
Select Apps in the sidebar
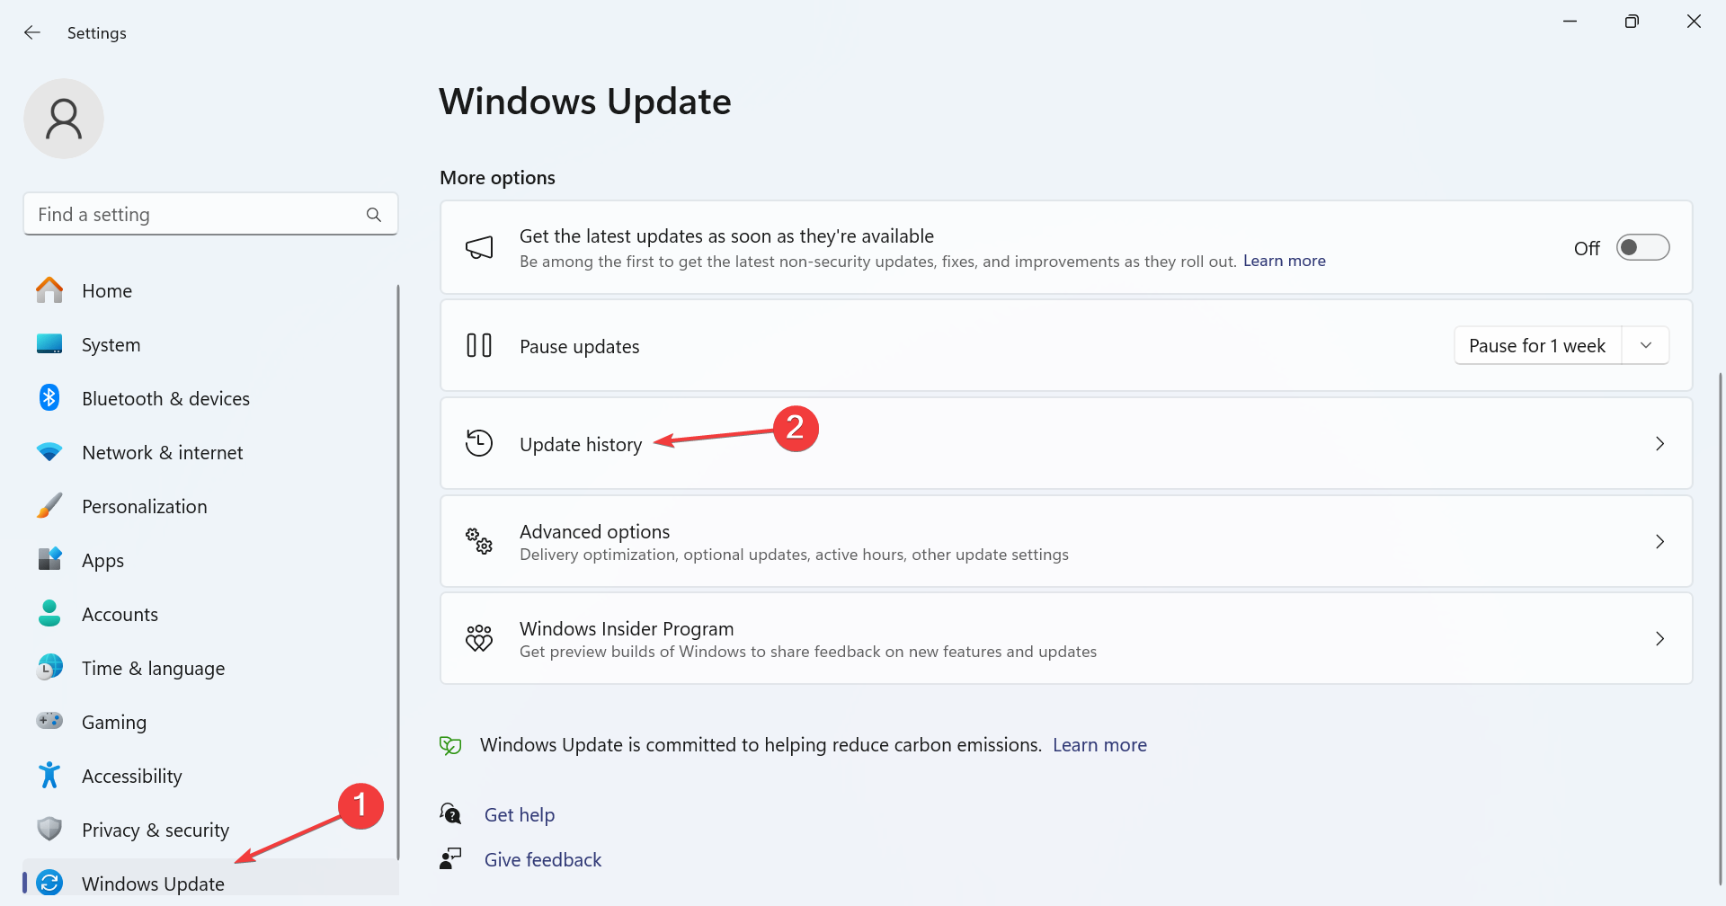click(210, 560)
